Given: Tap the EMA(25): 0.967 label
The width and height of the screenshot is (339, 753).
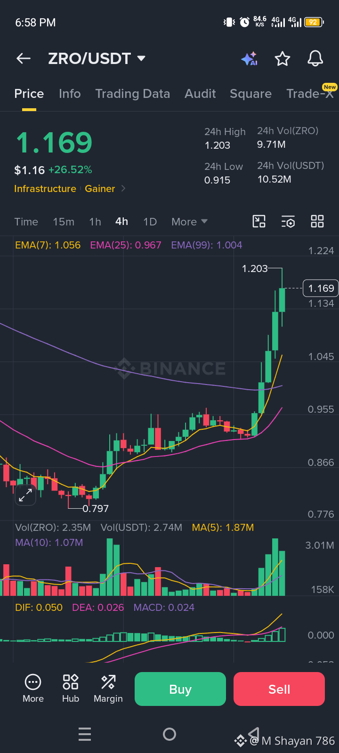Looking at the screenshot, I should tap(126, 245).
